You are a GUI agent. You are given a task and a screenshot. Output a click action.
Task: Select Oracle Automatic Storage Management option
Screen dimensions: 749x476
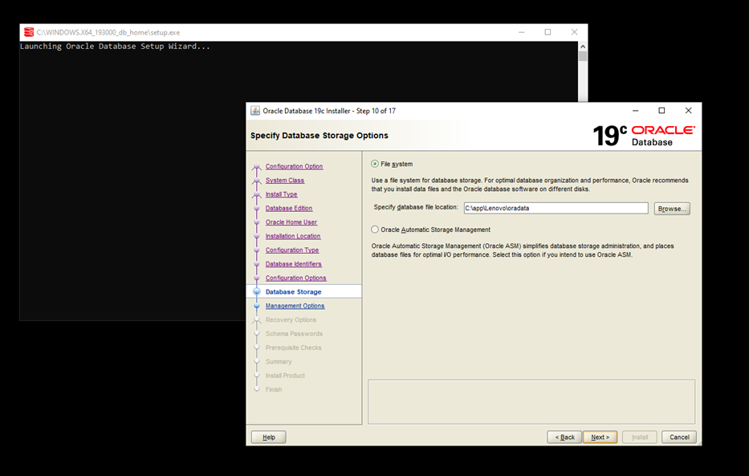pyautogui.click(x=375, y=230)
